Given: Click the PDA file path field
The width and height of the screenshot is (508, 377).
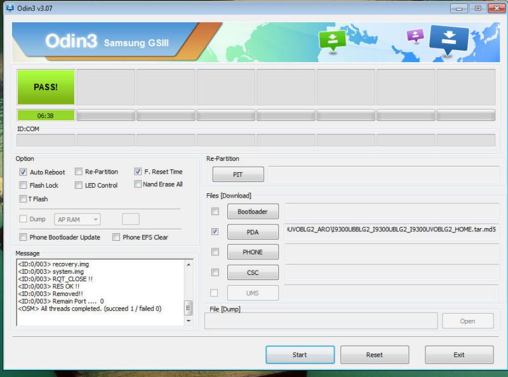Looking at the screenshot, I should point(392,231).
